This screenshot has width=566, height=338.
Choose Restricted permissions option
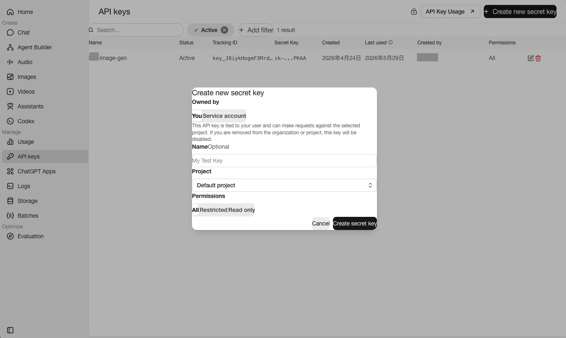213,210
